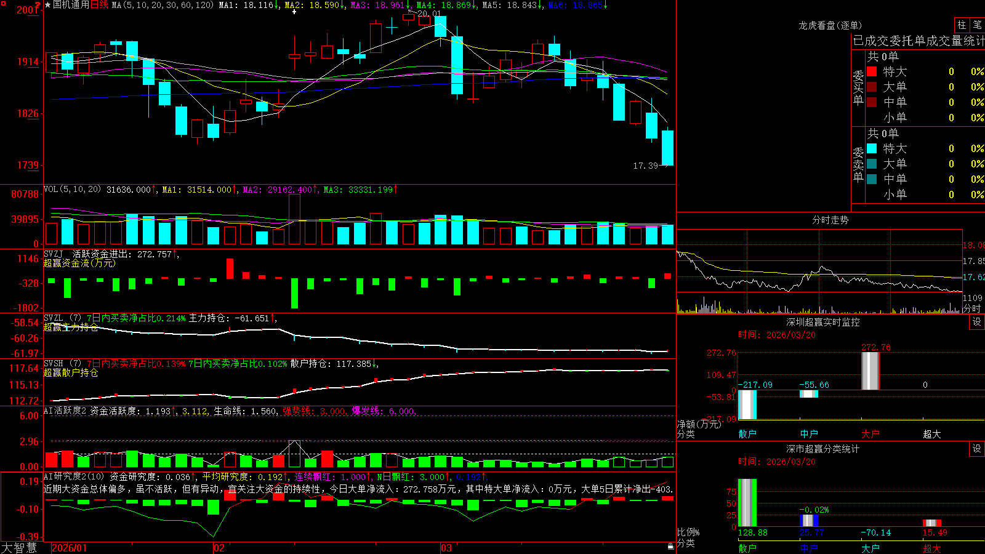Click the 爆发线: 6.000 label

[383, 411]
